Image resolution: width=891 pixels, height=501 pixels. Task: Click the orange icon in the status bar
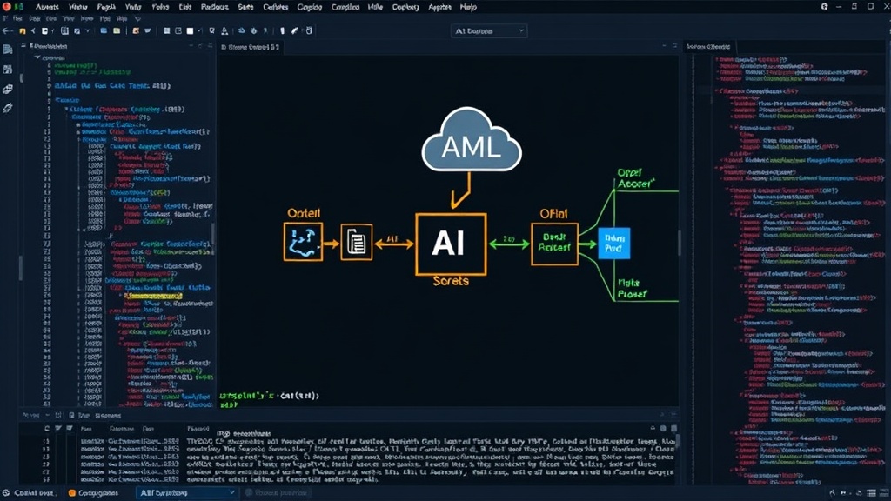(x=71, y=492)
